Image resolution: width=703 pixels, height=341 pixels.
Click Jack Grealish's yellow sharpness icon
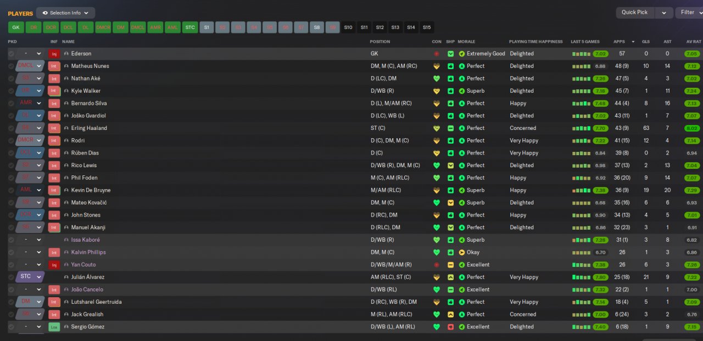pos(450,315)
